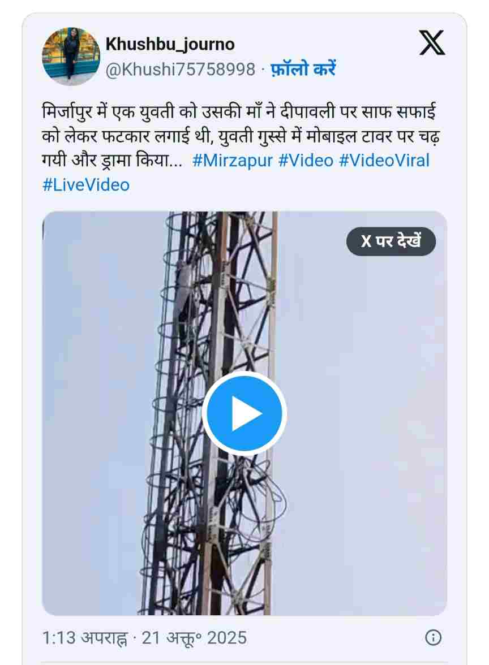Open the 1:13 अपराह्न timestamp link

click(x=84, y=637)
